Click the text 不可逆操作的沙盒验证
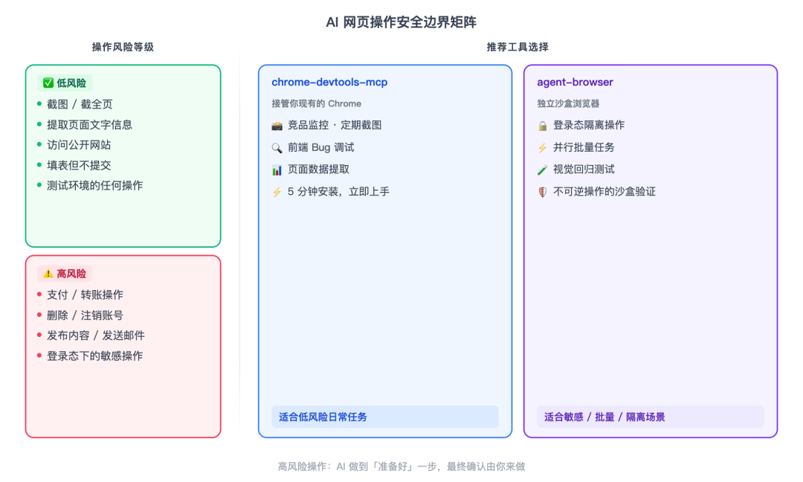 click(x=604, y=192)
